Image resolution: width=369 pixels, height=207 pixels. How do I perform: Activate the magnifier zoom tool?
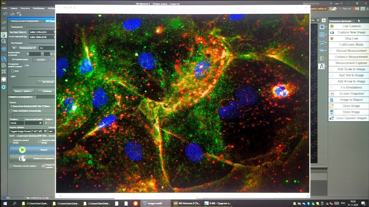[3, 41]
